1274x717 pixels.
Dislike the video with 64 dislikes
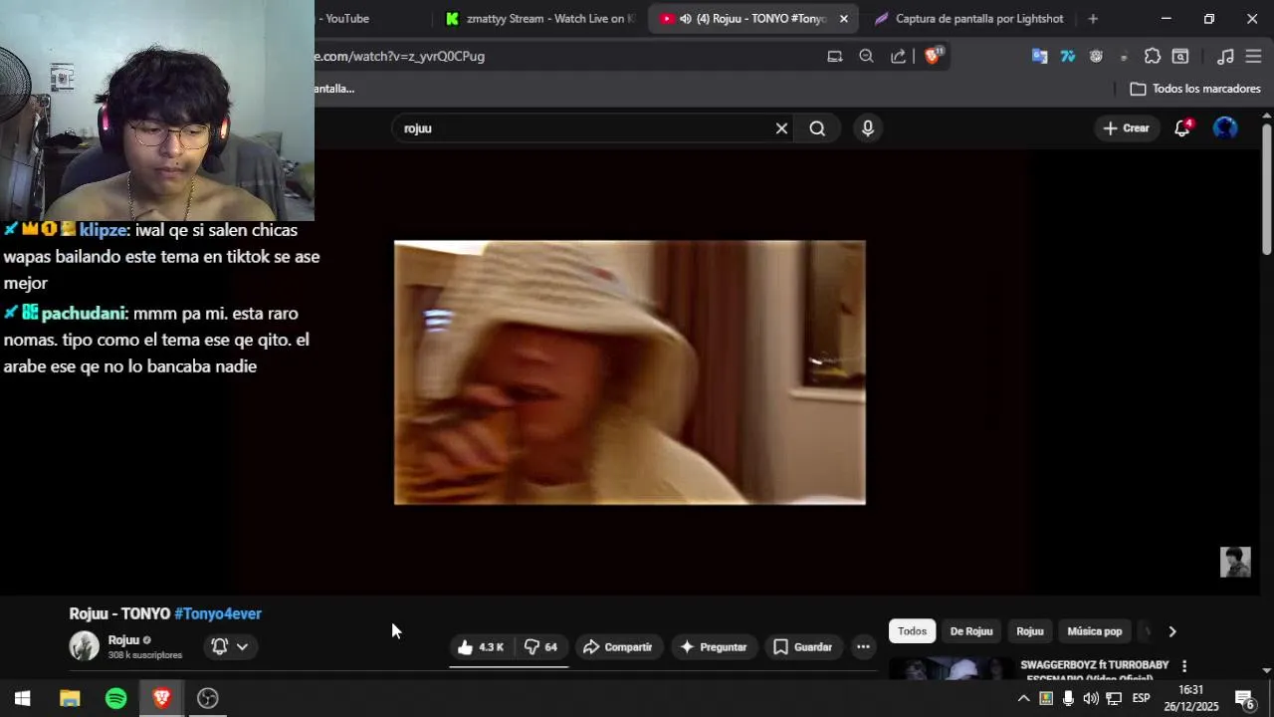pos(541,647)
